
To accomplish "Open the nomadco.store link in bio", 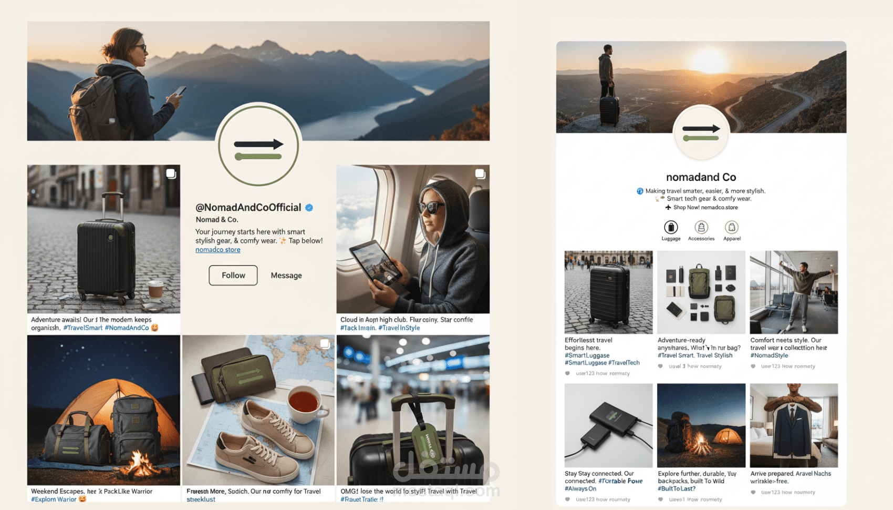I will point(218,250).
